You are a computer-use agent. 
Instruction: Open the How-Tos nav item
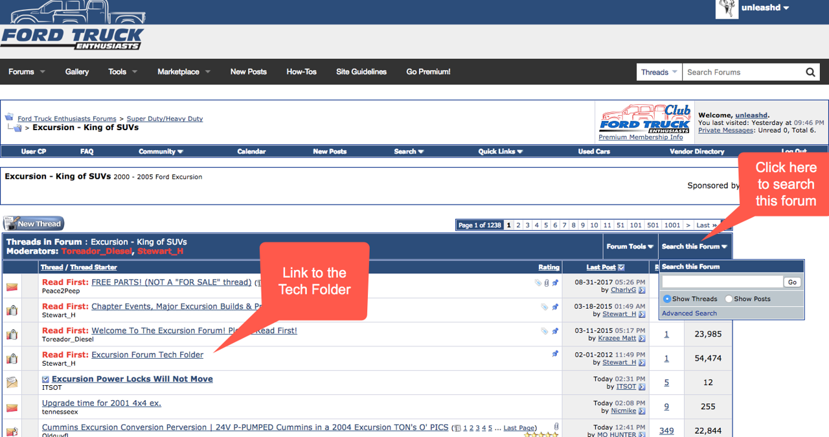302,72
